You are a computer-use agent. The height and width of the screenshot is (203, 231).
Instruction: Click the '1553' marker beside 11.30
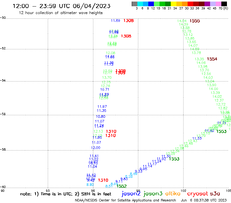point(174,159)
